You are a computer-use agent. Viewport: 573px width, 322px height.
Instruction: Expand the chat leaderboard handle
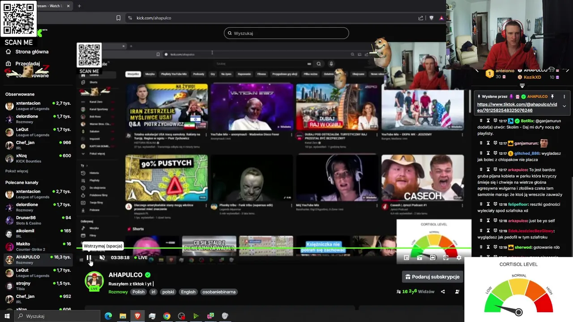coord(522,85)
